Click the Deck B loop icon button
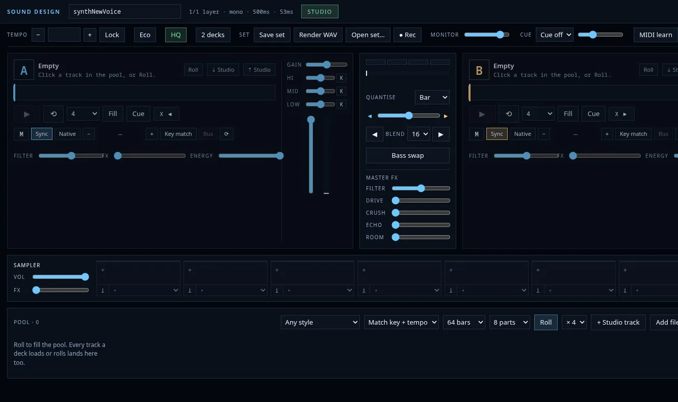This screenshot has width=678, height=402. (509, 114)
